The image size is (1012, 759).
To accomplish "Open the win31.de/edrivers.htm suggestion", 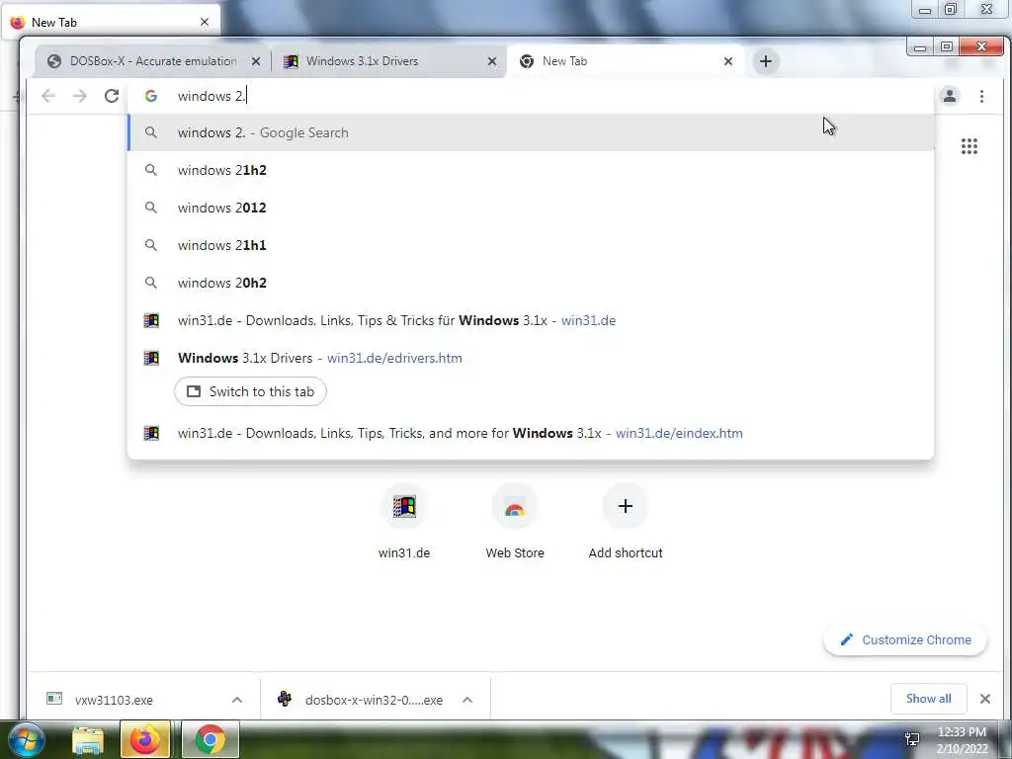I will coord(531,358).
